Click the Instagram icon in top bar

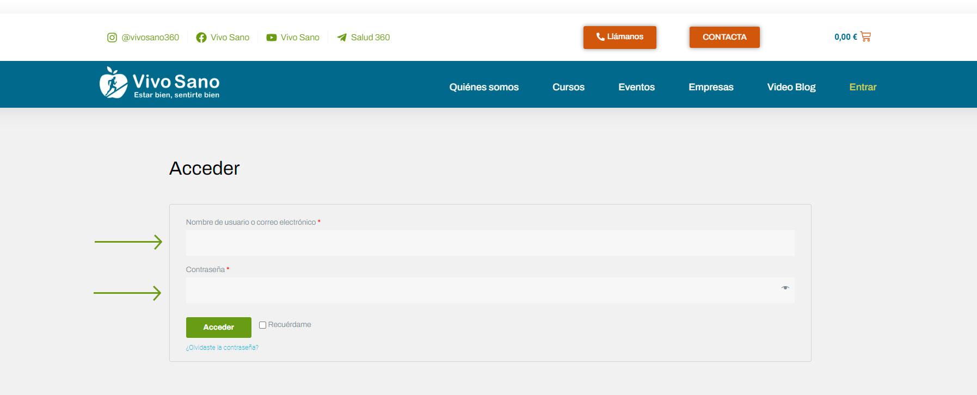[x=112, y=38]
